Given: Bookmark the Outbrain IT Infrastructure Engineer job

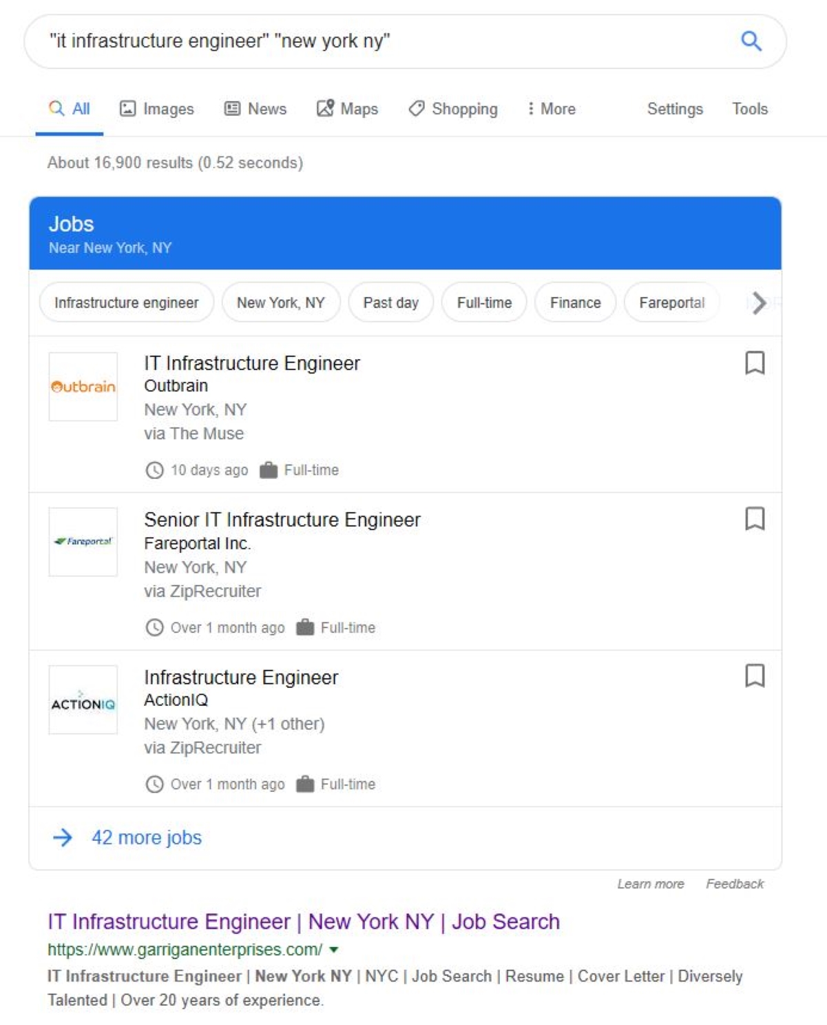Looking at the screenshot, I should (755, 363).
